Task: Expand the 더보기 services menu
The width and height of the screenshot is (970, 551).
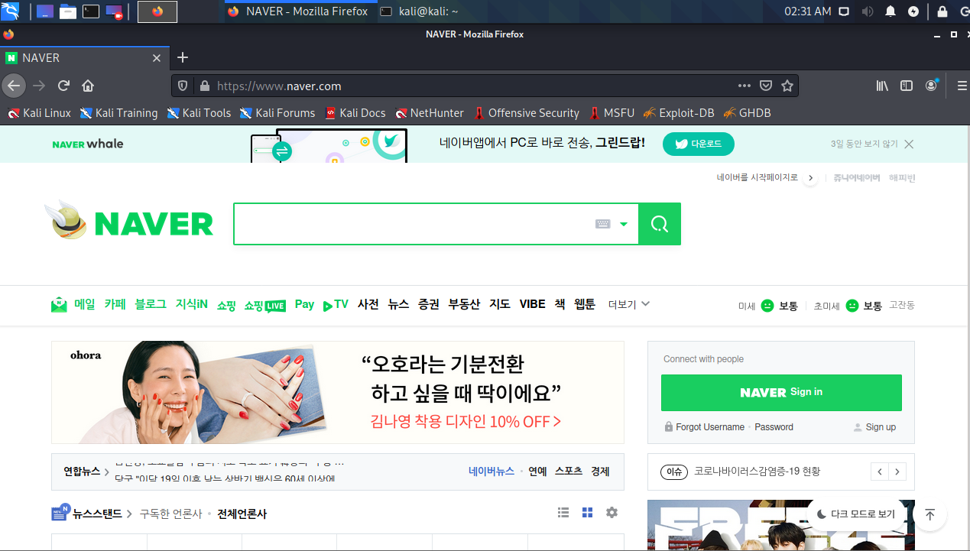Action: (x=628, y=304)
